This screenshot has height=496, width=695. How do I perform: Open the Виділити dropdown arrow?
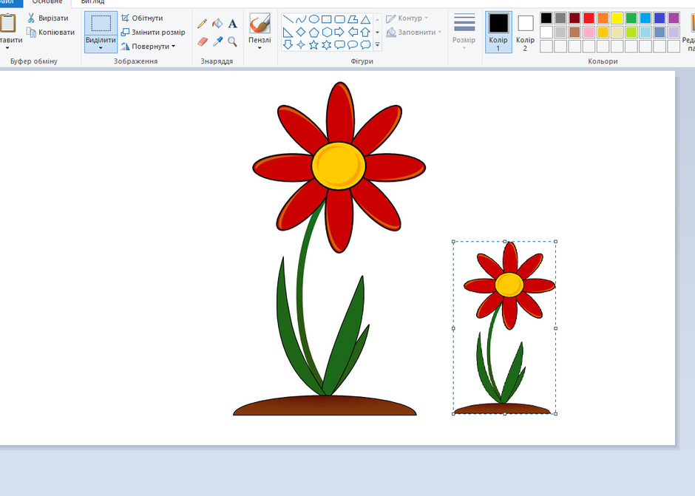(101, 48)
